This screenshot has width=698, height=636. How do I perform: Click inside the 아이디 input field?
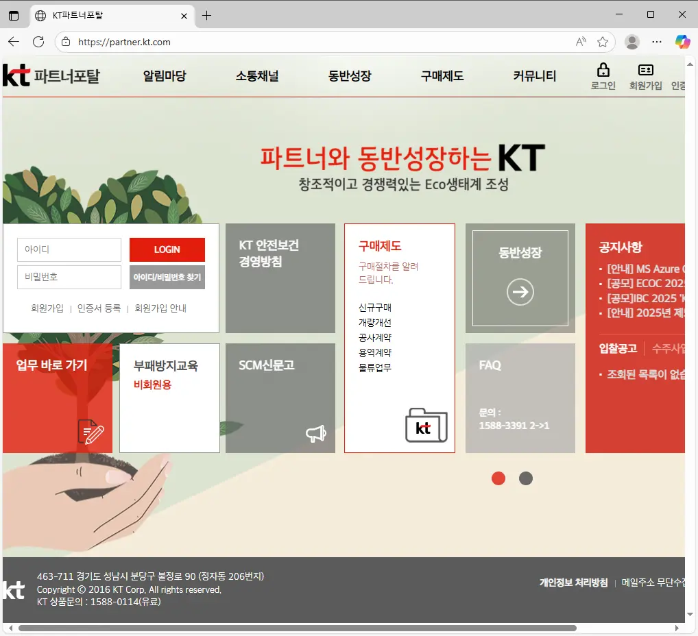tap(69, 249)
